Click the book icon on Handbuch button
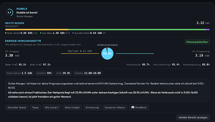The width and height of the screenshot is (215, 122). 133,107
